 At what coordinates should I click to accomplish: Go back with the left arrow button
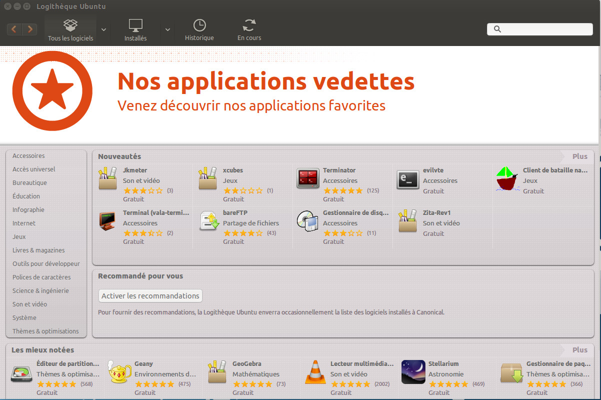(x=14, y=29)
